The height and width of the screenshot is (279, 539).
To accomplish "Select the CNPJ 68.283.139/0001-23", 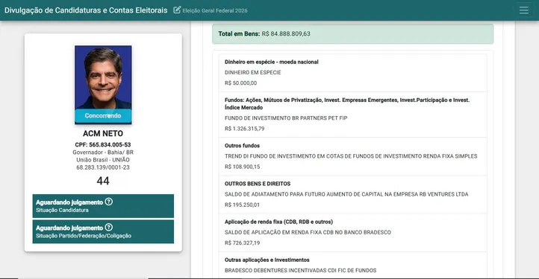I will pos(103,167).
